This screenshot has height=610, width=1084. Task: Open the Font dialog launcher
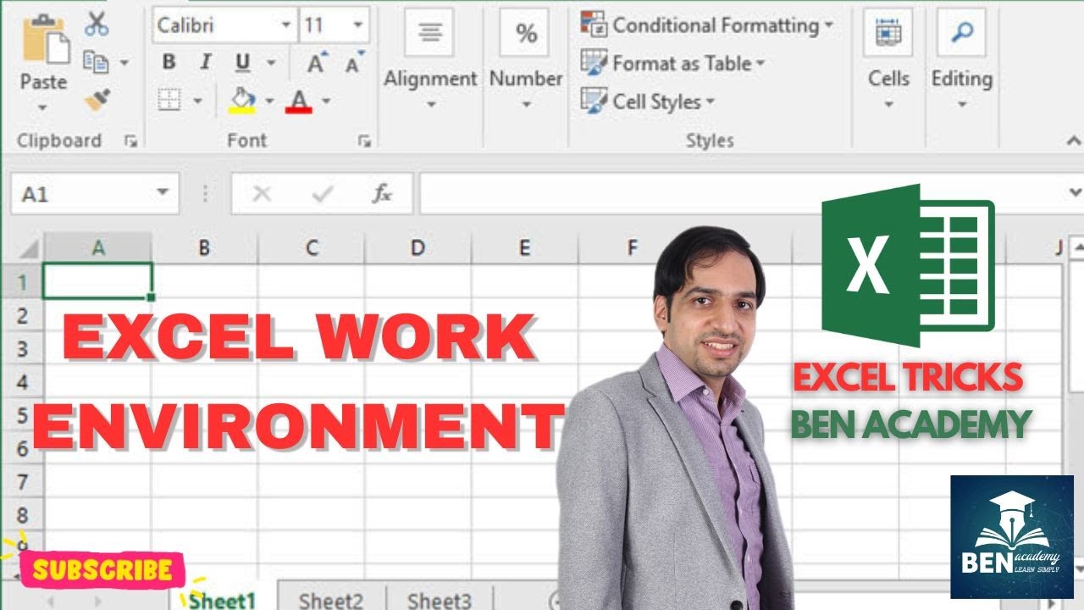coord(365,141)
